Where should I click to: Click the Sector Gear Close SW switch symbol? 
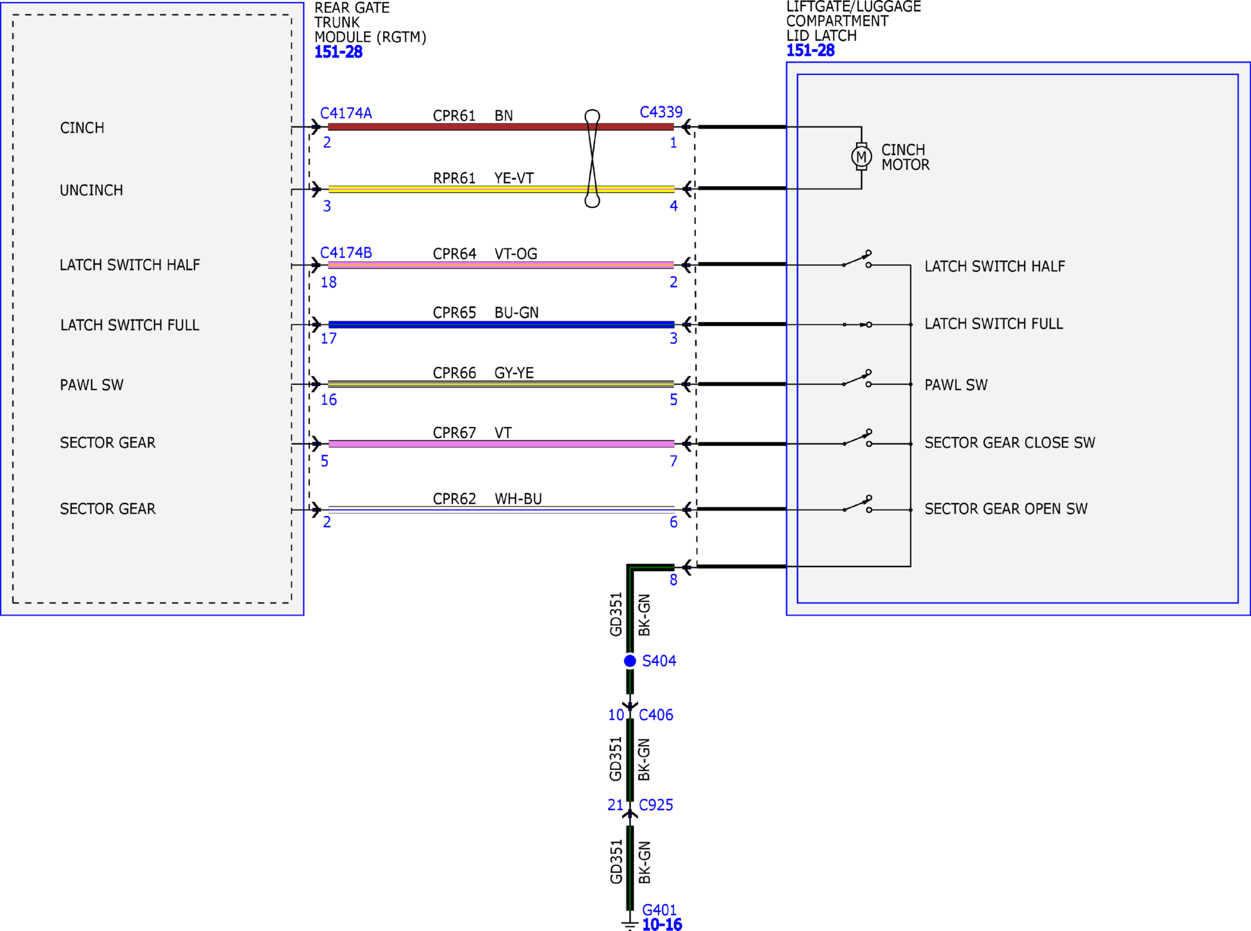coord(857,438)
